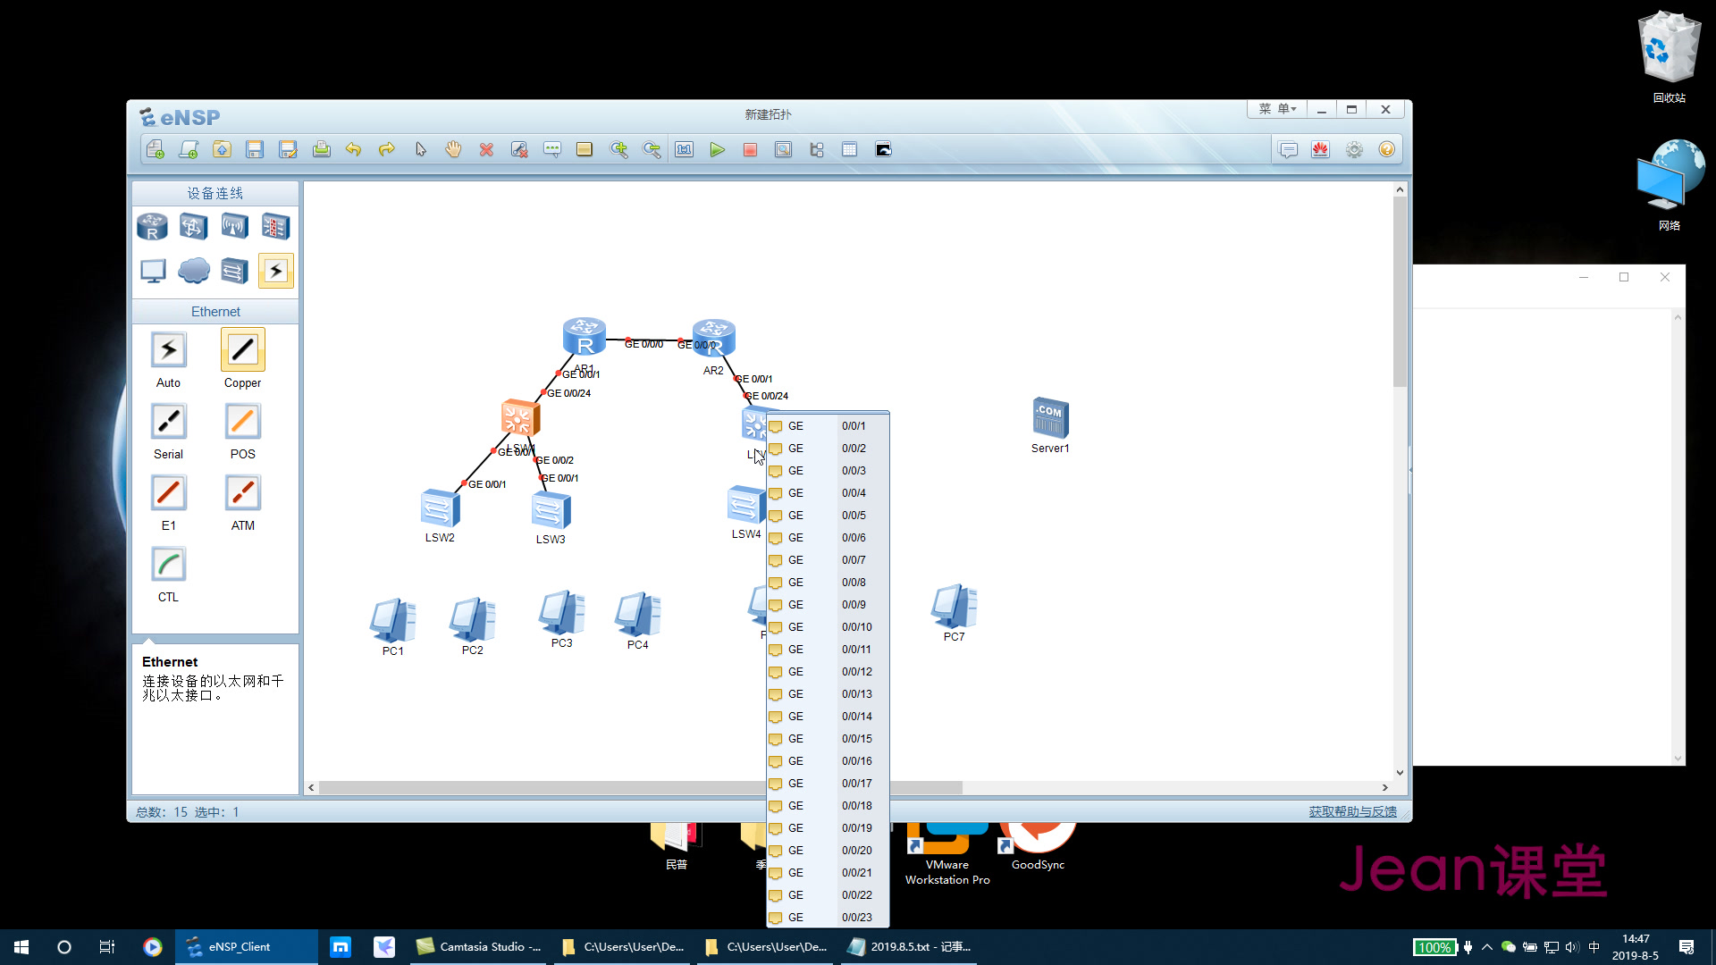Choose the Auto cable connection

168,350
